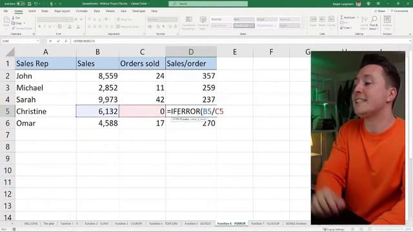
Task: Open the Comments pane button
Action: tap(399, 11)
